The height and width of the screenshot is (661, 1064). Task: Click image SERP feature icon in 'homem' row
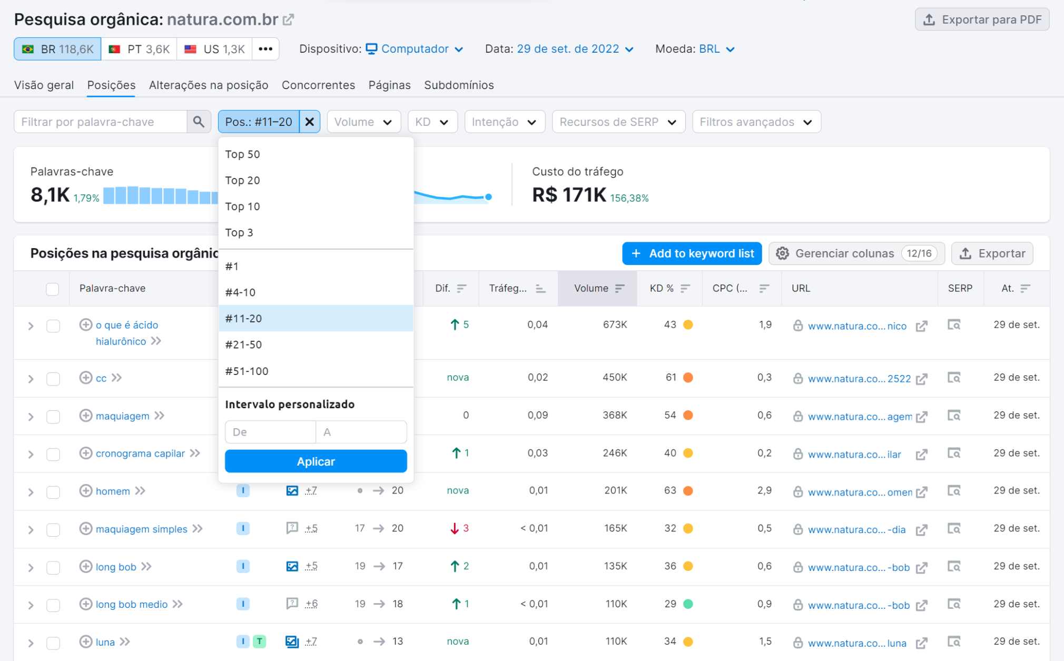click(292, 490)
